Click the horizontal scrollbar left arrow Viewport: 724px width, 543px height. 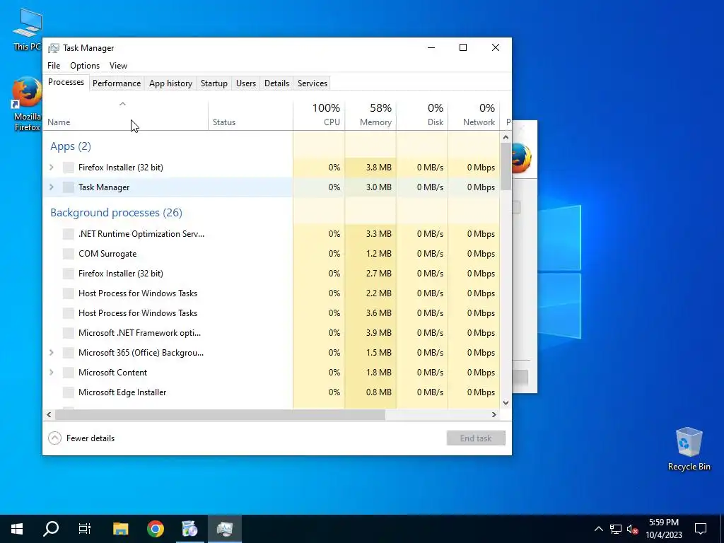49,414
